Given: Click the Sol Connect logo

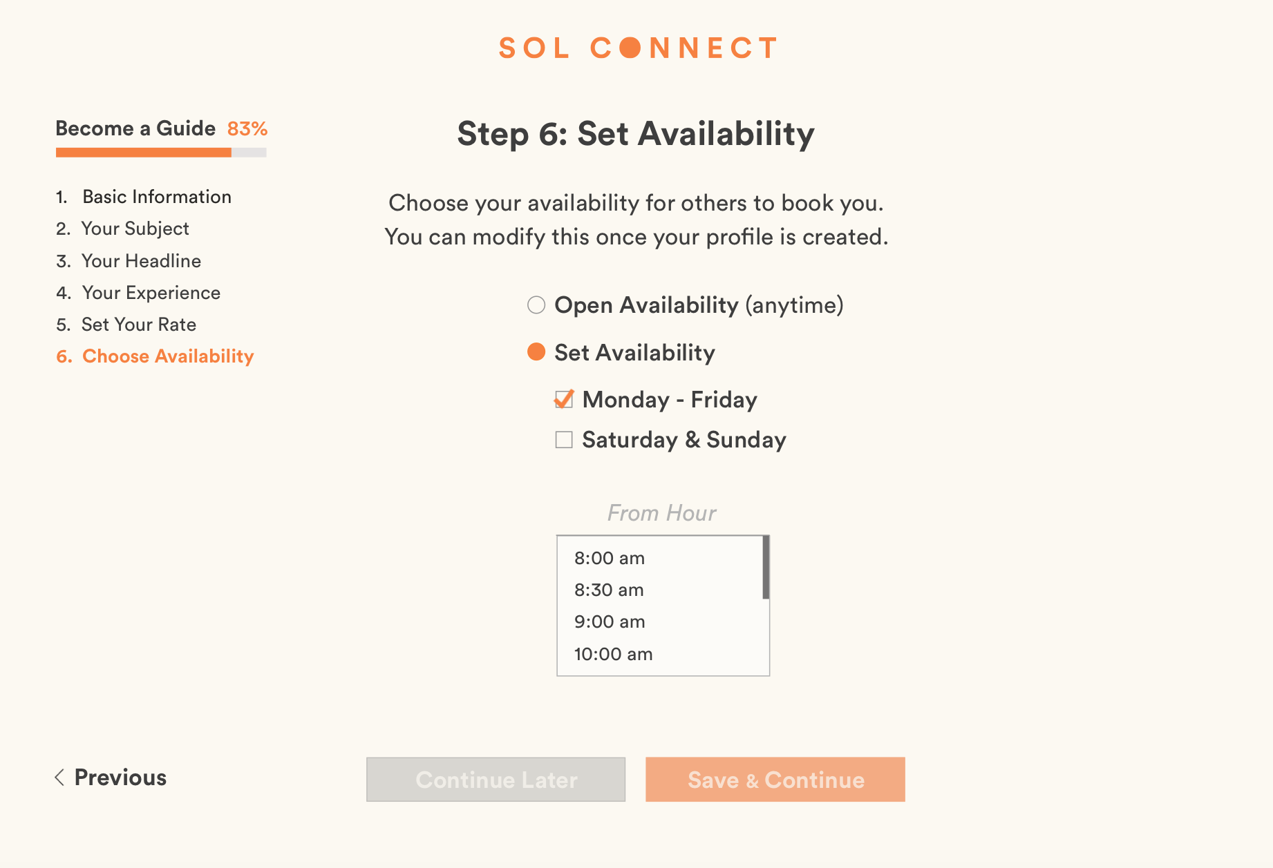Looking at the screenshot, I should pyautogui.click(x=637, y=48).
